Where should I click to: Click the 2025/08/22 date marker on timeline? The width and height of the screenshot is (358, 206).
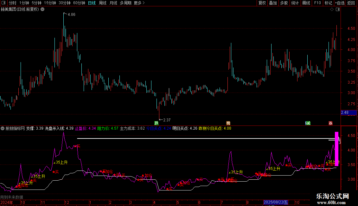click(x=276, y=202)
